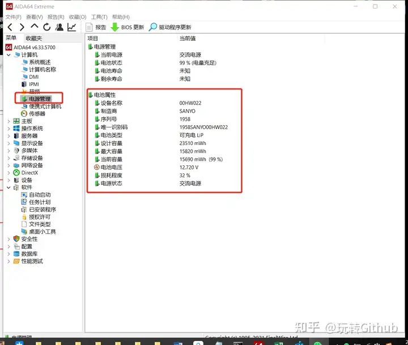Click the 报告 report toolbar button
This screenshot has width=408, height=345.
click(x=96, y=27)
